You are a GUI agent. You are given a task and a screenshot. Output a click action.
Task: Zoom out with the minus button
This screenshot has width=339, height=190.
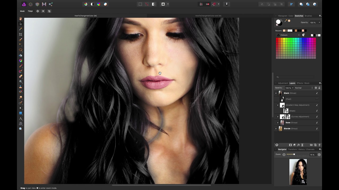(x=284, y=155)
